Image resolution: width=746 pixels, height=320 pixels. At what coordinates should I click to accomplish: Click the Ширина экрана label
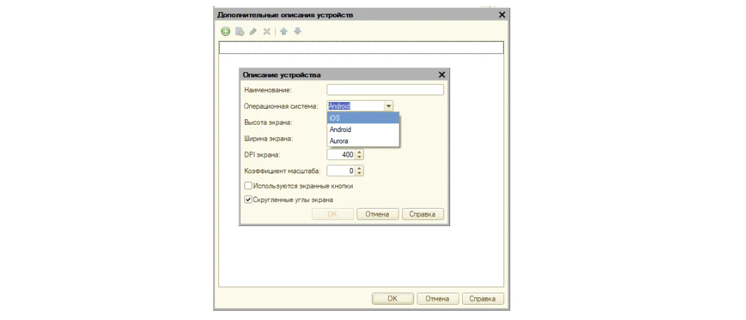click(x=268, y=139)
